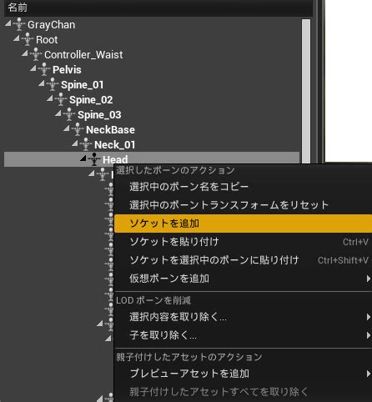Choose 選択中のボーントランスフォームをリセット
This screenshot has height=402, width=372.
pyautogui.click(x=244, y=205)
